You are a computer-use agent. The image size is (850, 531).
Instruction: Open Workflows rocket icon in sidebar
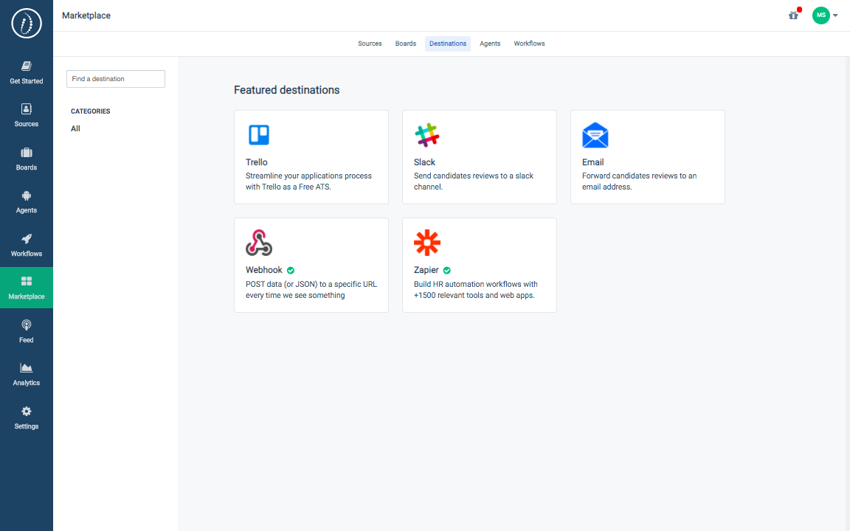(x=26, y=239)
